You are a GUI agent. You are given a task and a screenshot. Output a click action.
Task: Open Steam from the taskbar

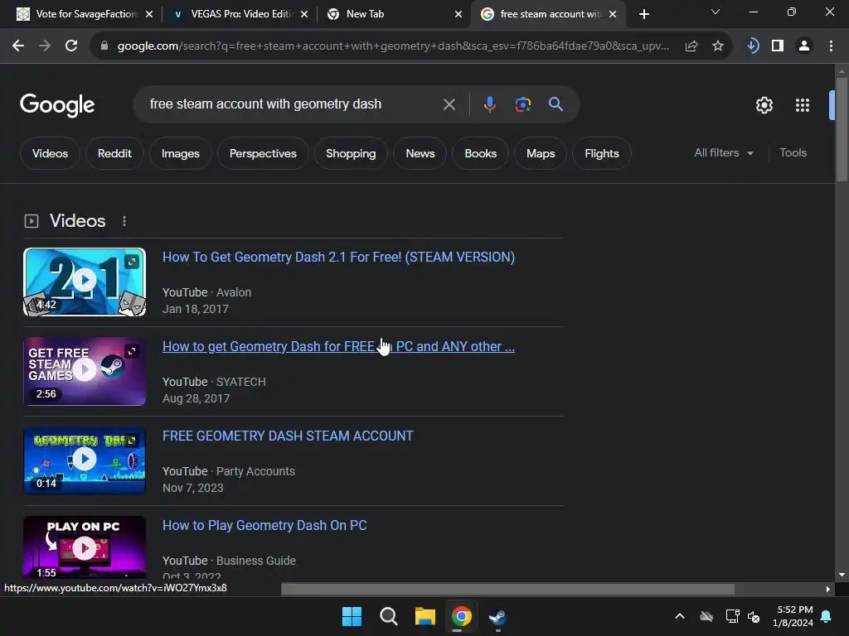(497, 616)
